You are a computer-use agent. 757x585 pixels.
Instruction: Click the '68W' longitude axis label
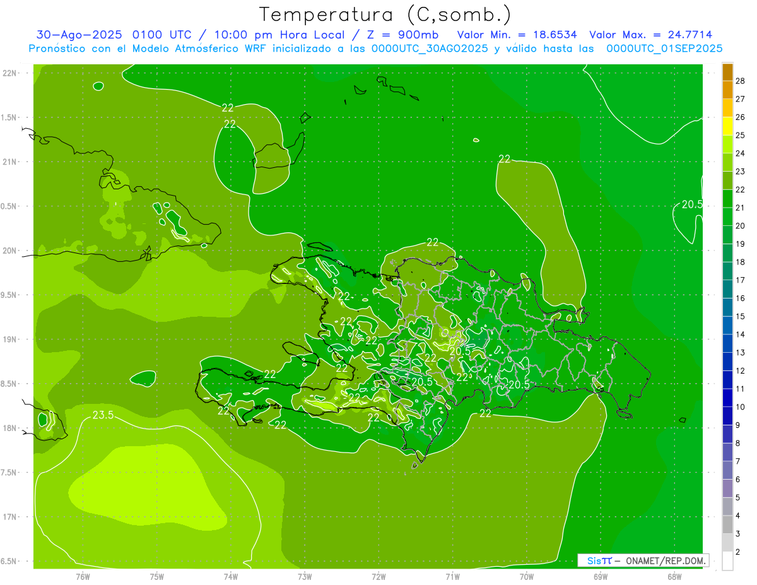pyautogui.click(x=674, y=576)
